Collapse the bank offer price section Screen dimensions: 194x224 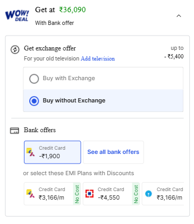179,16
